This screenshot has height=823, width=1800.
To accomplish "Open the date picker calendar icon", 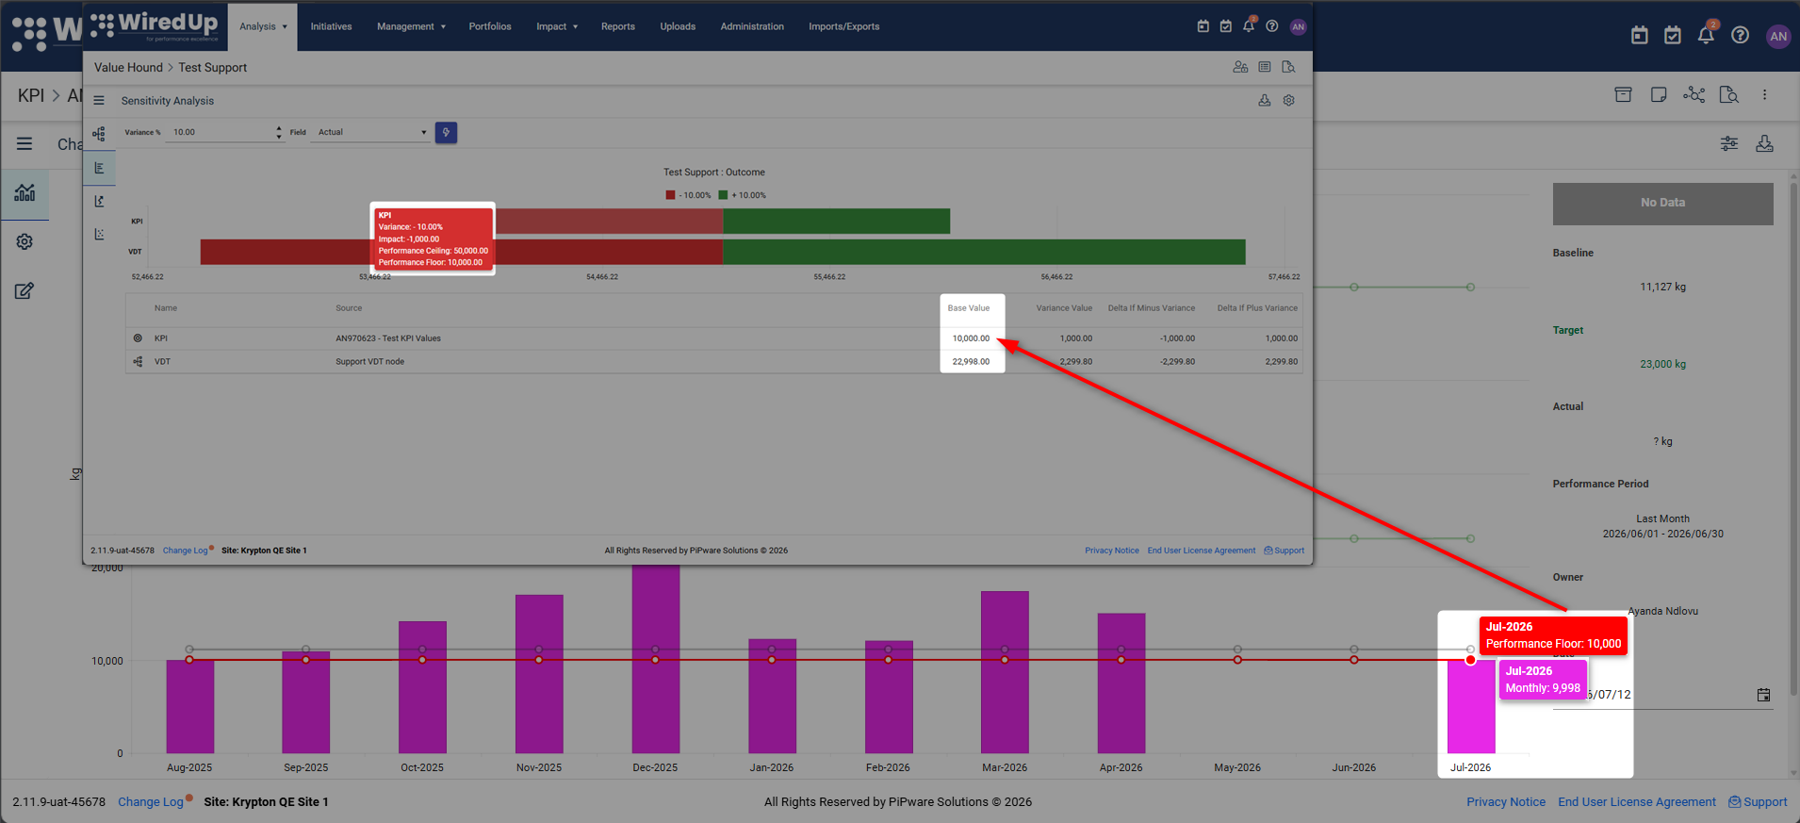I will 1764,695.
